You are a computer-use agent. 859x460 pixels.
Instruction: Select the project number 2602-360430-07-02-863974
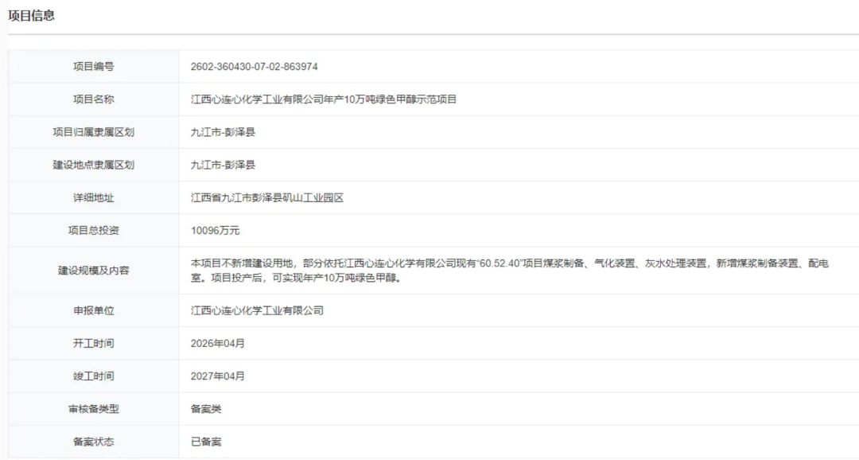[254, 67]
